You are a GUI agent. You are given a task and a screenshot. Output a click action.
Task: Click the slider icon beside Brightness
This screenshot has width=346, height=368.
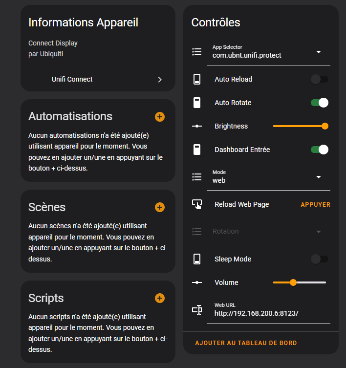click(197, 126)
